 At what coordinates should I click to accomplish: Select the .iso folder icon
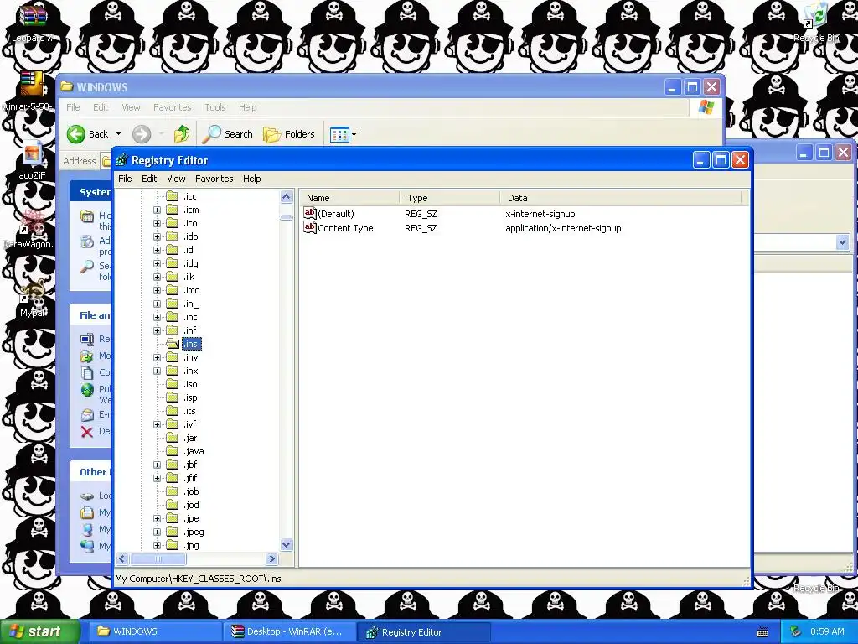(173, 384)
